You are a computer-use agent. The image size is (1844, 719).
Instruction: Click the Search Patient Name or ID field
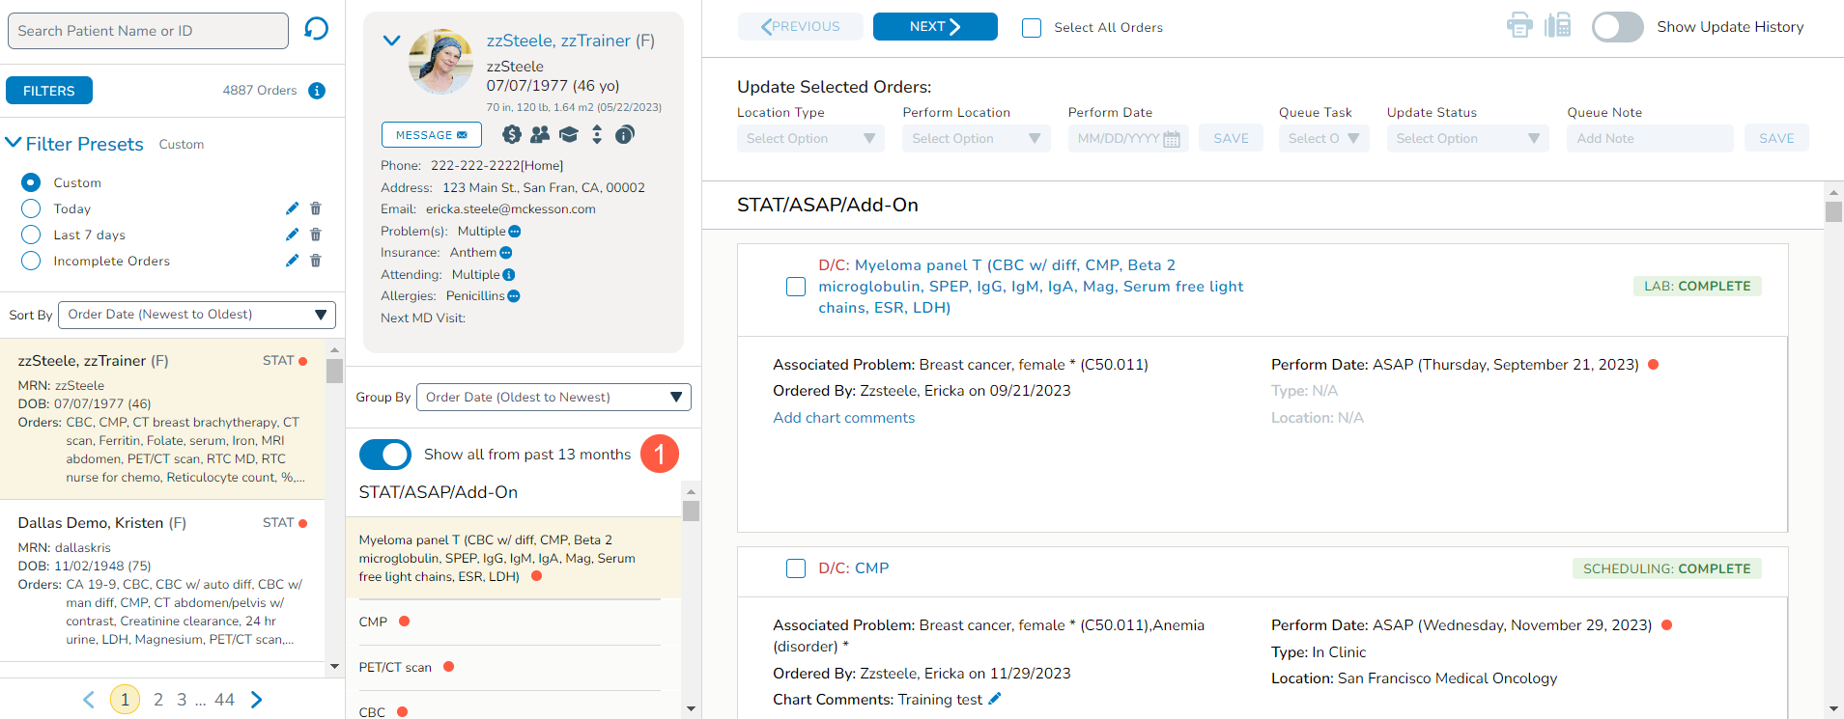pyautogui.click(x=148, y=31)
